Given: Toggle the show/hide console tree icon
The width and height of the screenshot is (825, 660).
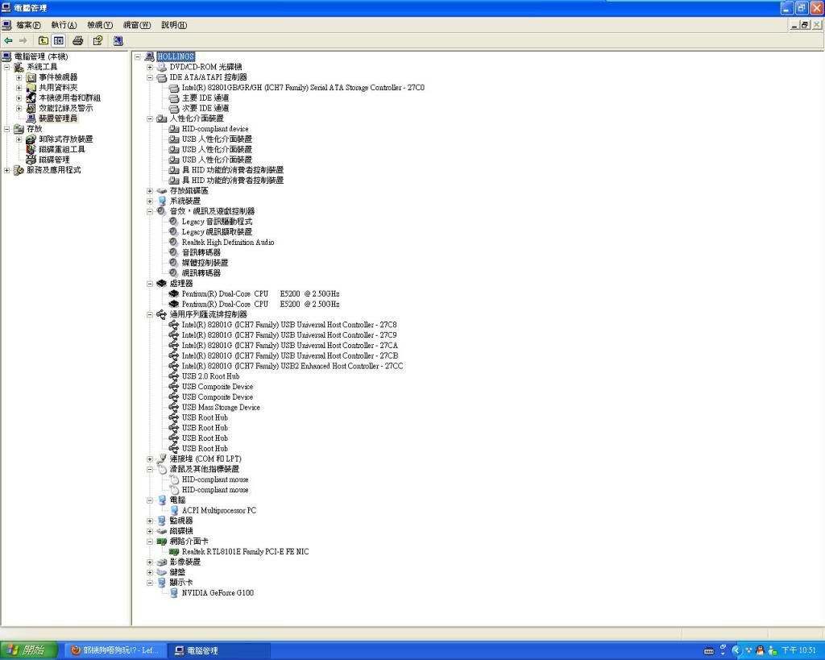Looking at the screenshot, I should 59,40.
